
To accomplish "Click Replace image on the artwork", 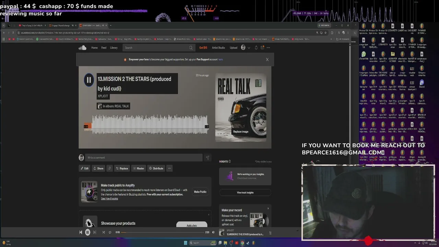I will pos(241,132).
